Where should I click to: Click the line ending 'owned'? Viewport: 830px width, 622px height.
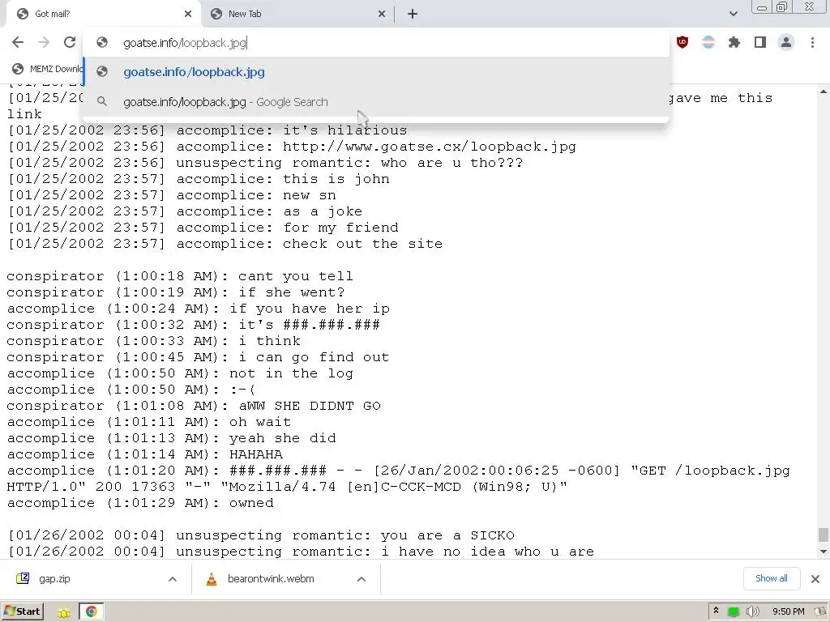140,503
